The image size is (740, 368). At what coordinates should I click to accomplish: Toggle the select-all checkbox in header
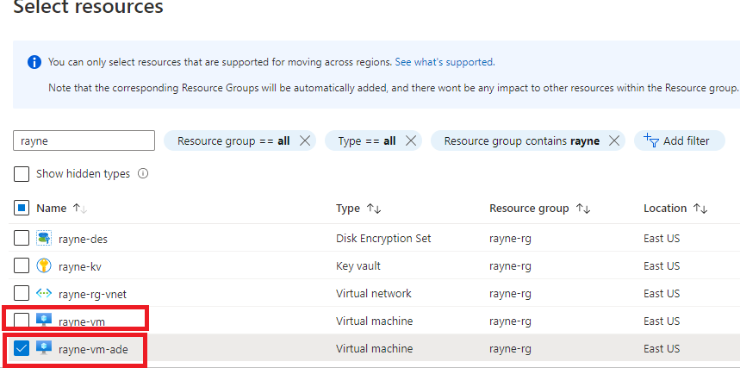[x=22, y=209]
